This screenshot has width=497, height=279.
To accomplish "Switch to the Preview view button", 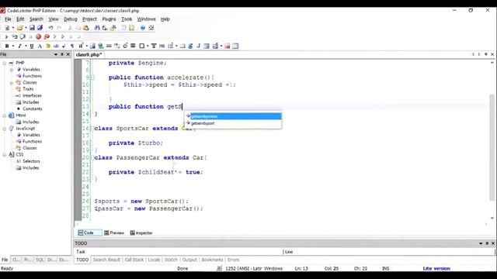I will click(114, 233).
